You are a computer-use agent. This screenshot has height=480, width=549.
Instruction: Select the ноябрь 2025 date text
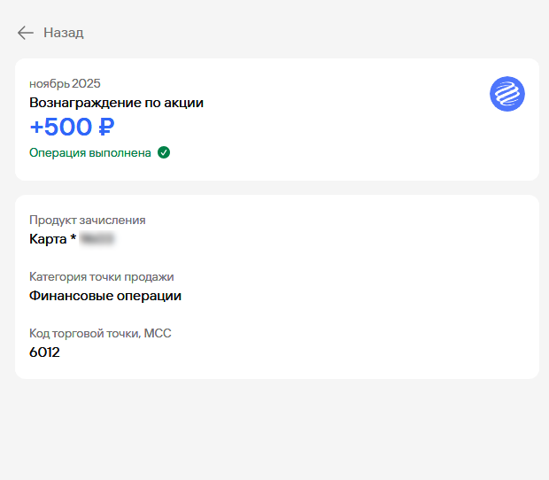[x=65, y=83]
